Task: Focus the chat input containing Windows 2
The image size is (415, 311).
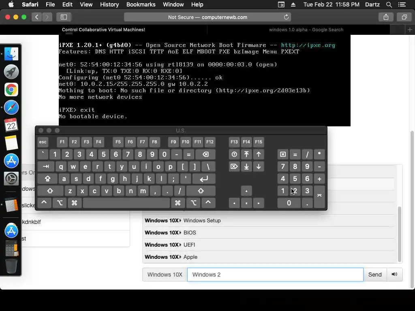Action: pyautogui.click(x=275, y=275)
